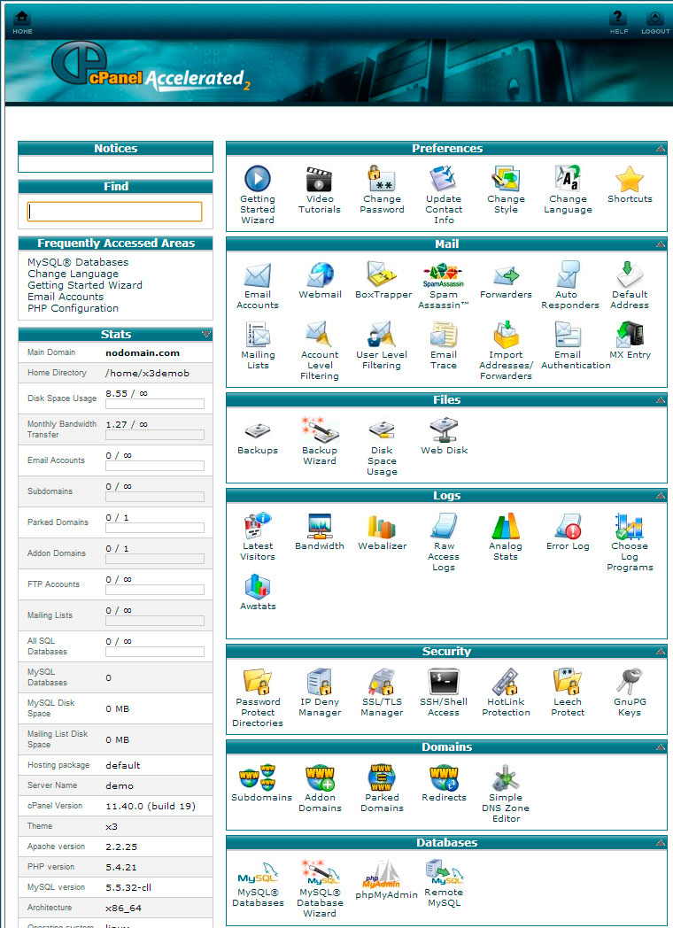Collapse the Logs section
The width and height of the screenshot is (673, 928).
coord(660,496)
